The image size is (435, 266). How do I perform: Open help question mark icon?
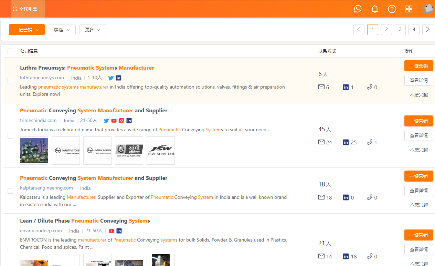(x=392, y=9)
